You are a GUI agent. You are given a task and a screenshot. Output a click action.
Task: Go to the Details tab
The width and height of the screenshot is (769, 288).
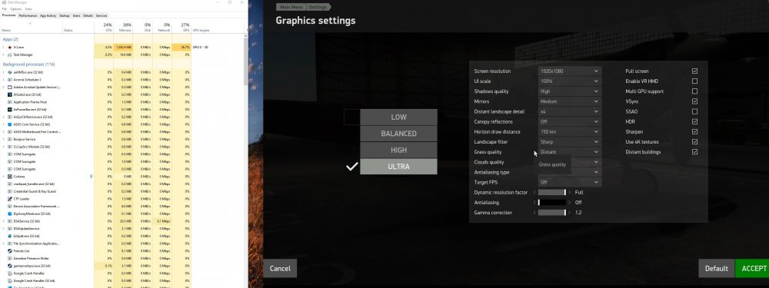(x=88, y=15)
